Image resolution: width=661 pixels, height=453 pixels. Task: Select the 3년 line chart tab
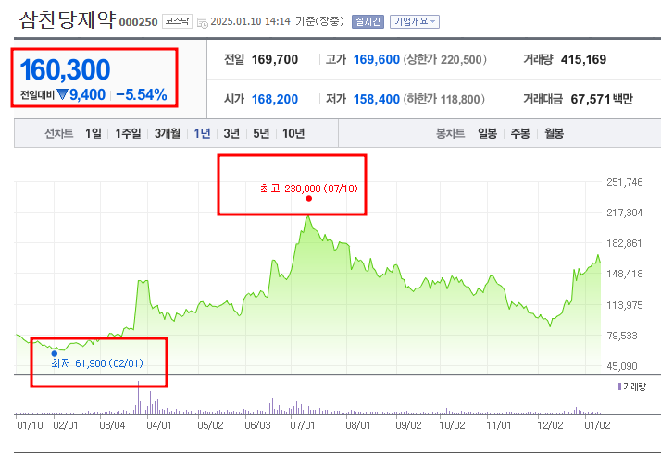[231, 133]
